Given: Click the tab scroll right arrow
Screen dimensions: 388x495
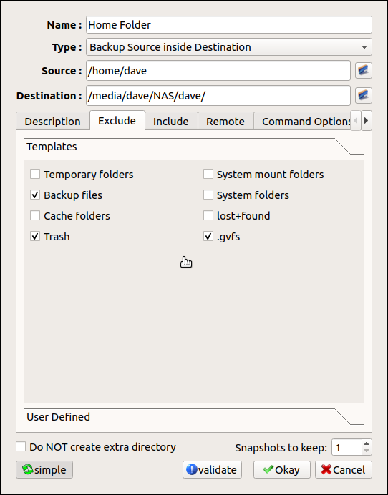Looking at the screenshot, I should pyautogui.click(x=367, y=120).
